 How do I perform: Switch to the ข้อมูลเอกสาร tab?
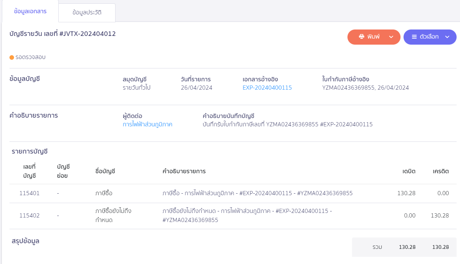(x=30, y=11)
